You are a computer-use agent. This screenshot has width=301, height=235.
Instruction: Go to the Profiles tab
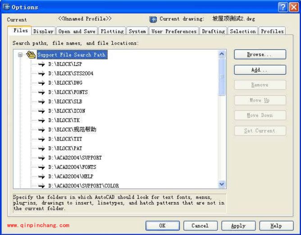(272, 31)
